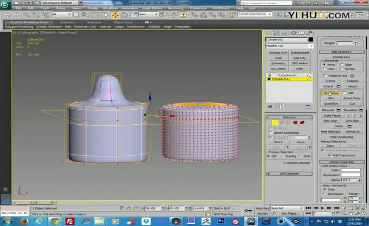
Task: Open the Hierarchy command panel tab
Action: tap(284, 33)
